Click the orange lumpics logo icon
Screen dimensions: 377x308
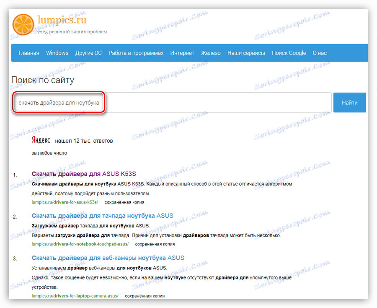pyautogui.click(x=23, y=25)
